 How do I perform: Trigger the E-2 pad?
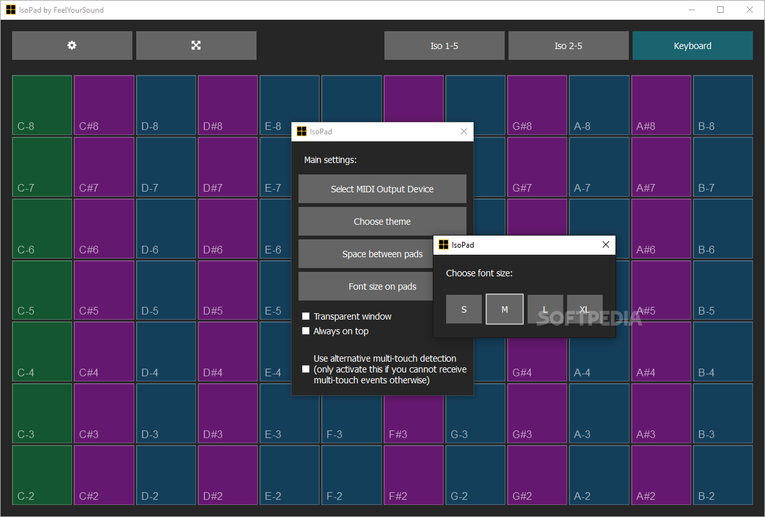290,476
